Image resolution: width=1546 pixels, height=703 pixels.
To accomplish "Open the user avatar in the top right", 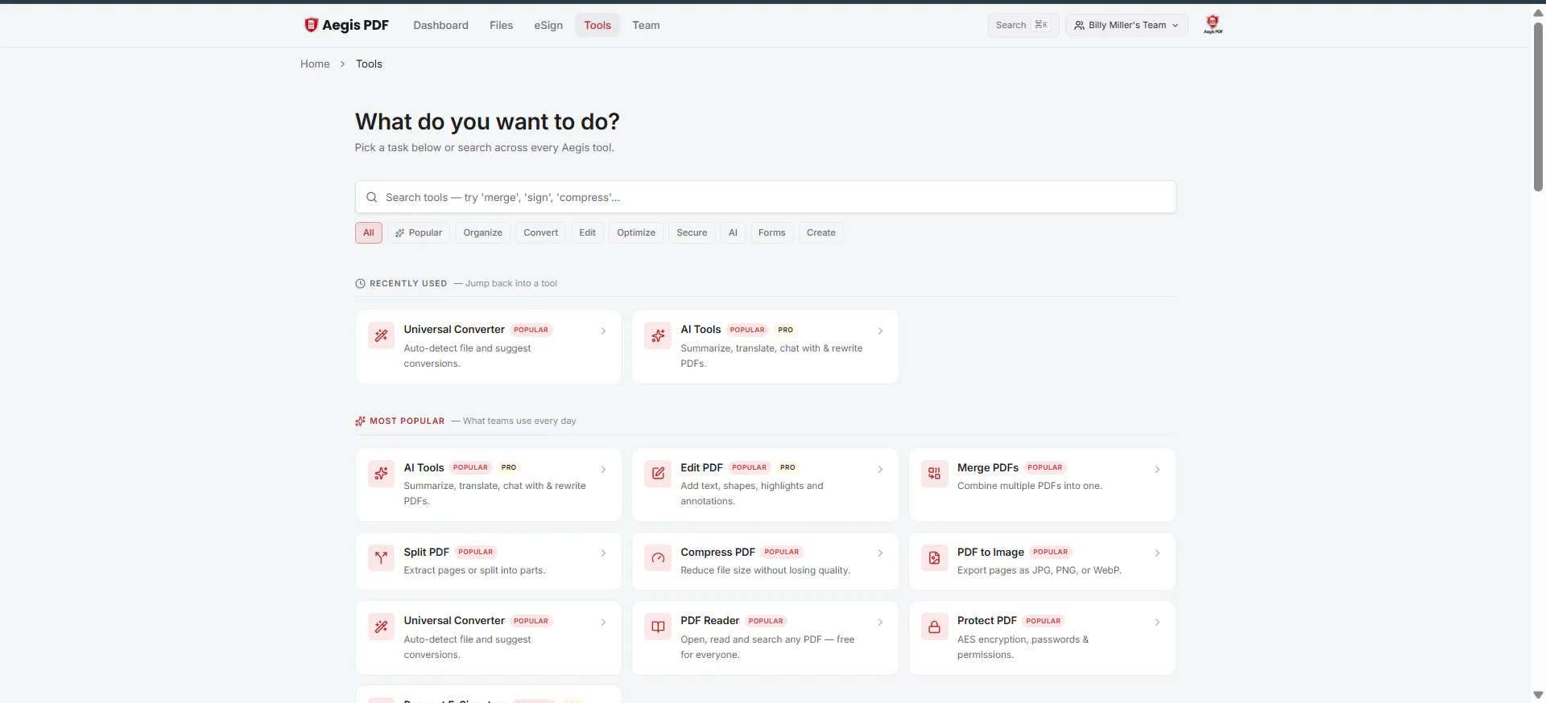I will [x=1213, y=25].
